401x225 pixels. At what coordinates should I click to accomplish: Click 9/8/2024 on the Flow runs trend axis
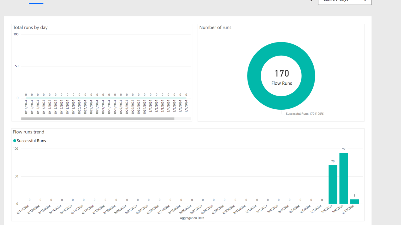pos(328,209)
